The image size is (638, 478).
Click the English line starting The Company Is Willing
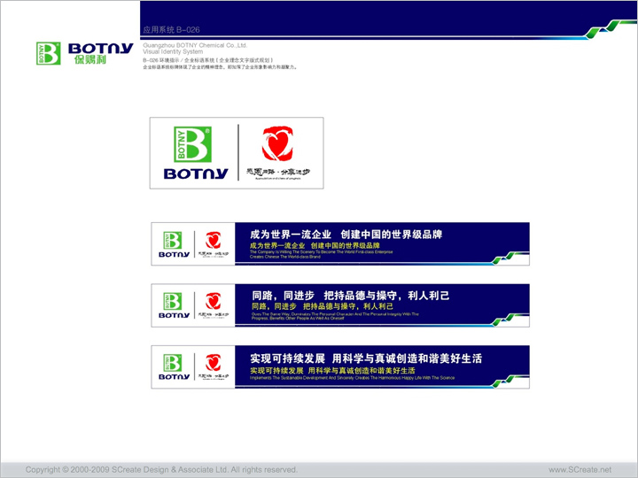coord(322,252)
